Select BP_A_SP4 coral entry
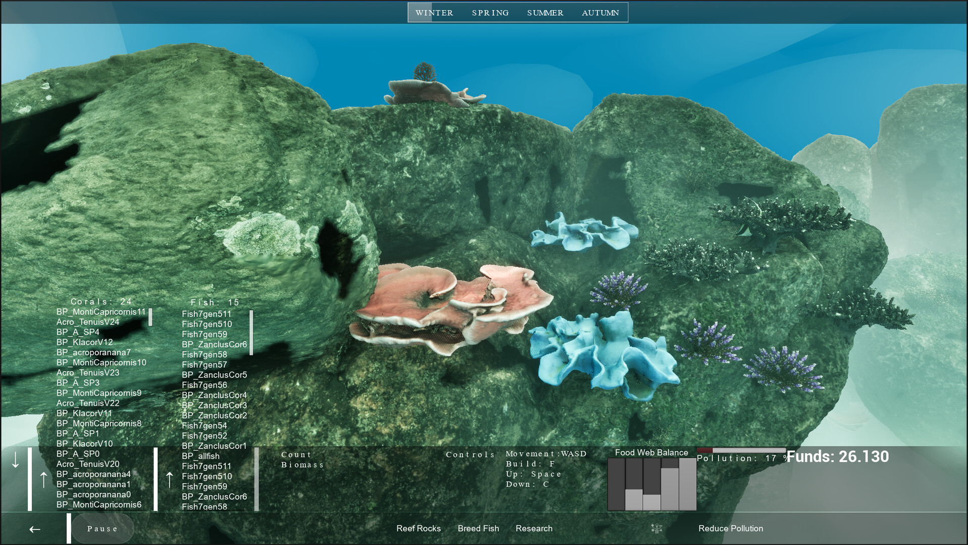Image resolution: width=968 pixels, height=545 pixels. [x=78, y=332]
